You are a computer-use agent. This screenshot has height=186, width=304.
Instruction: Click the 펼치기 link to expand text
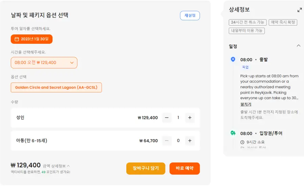246,104
